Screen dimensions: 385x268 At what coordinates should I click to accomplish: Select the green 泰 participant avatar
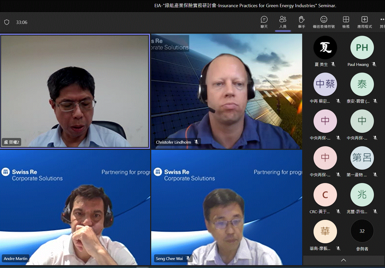pos(362,84)
